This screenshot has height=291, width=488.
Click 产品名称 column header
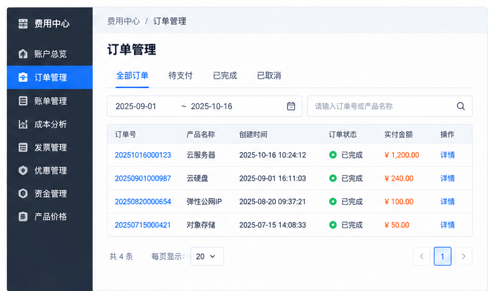pyautogui.click(x=201, y=134)
